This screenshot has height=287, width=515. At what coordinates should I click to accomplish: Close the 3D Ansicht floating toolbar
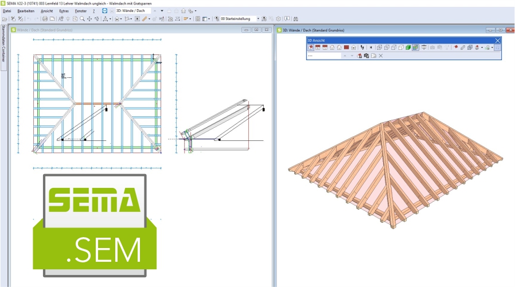[x=497, y=41]
